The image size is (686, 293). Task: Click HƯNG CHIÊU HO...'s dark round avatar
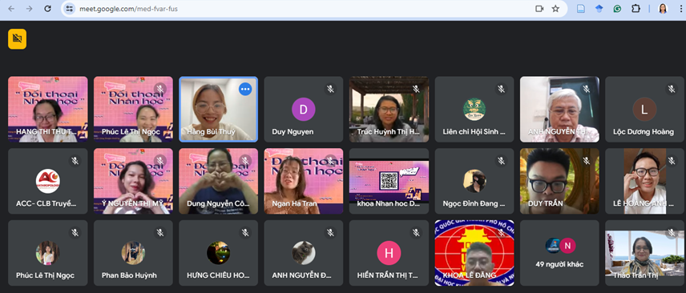click(218, 253)
